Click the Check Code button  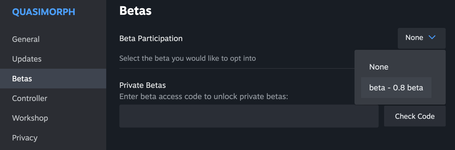click(x=415, y=116)
